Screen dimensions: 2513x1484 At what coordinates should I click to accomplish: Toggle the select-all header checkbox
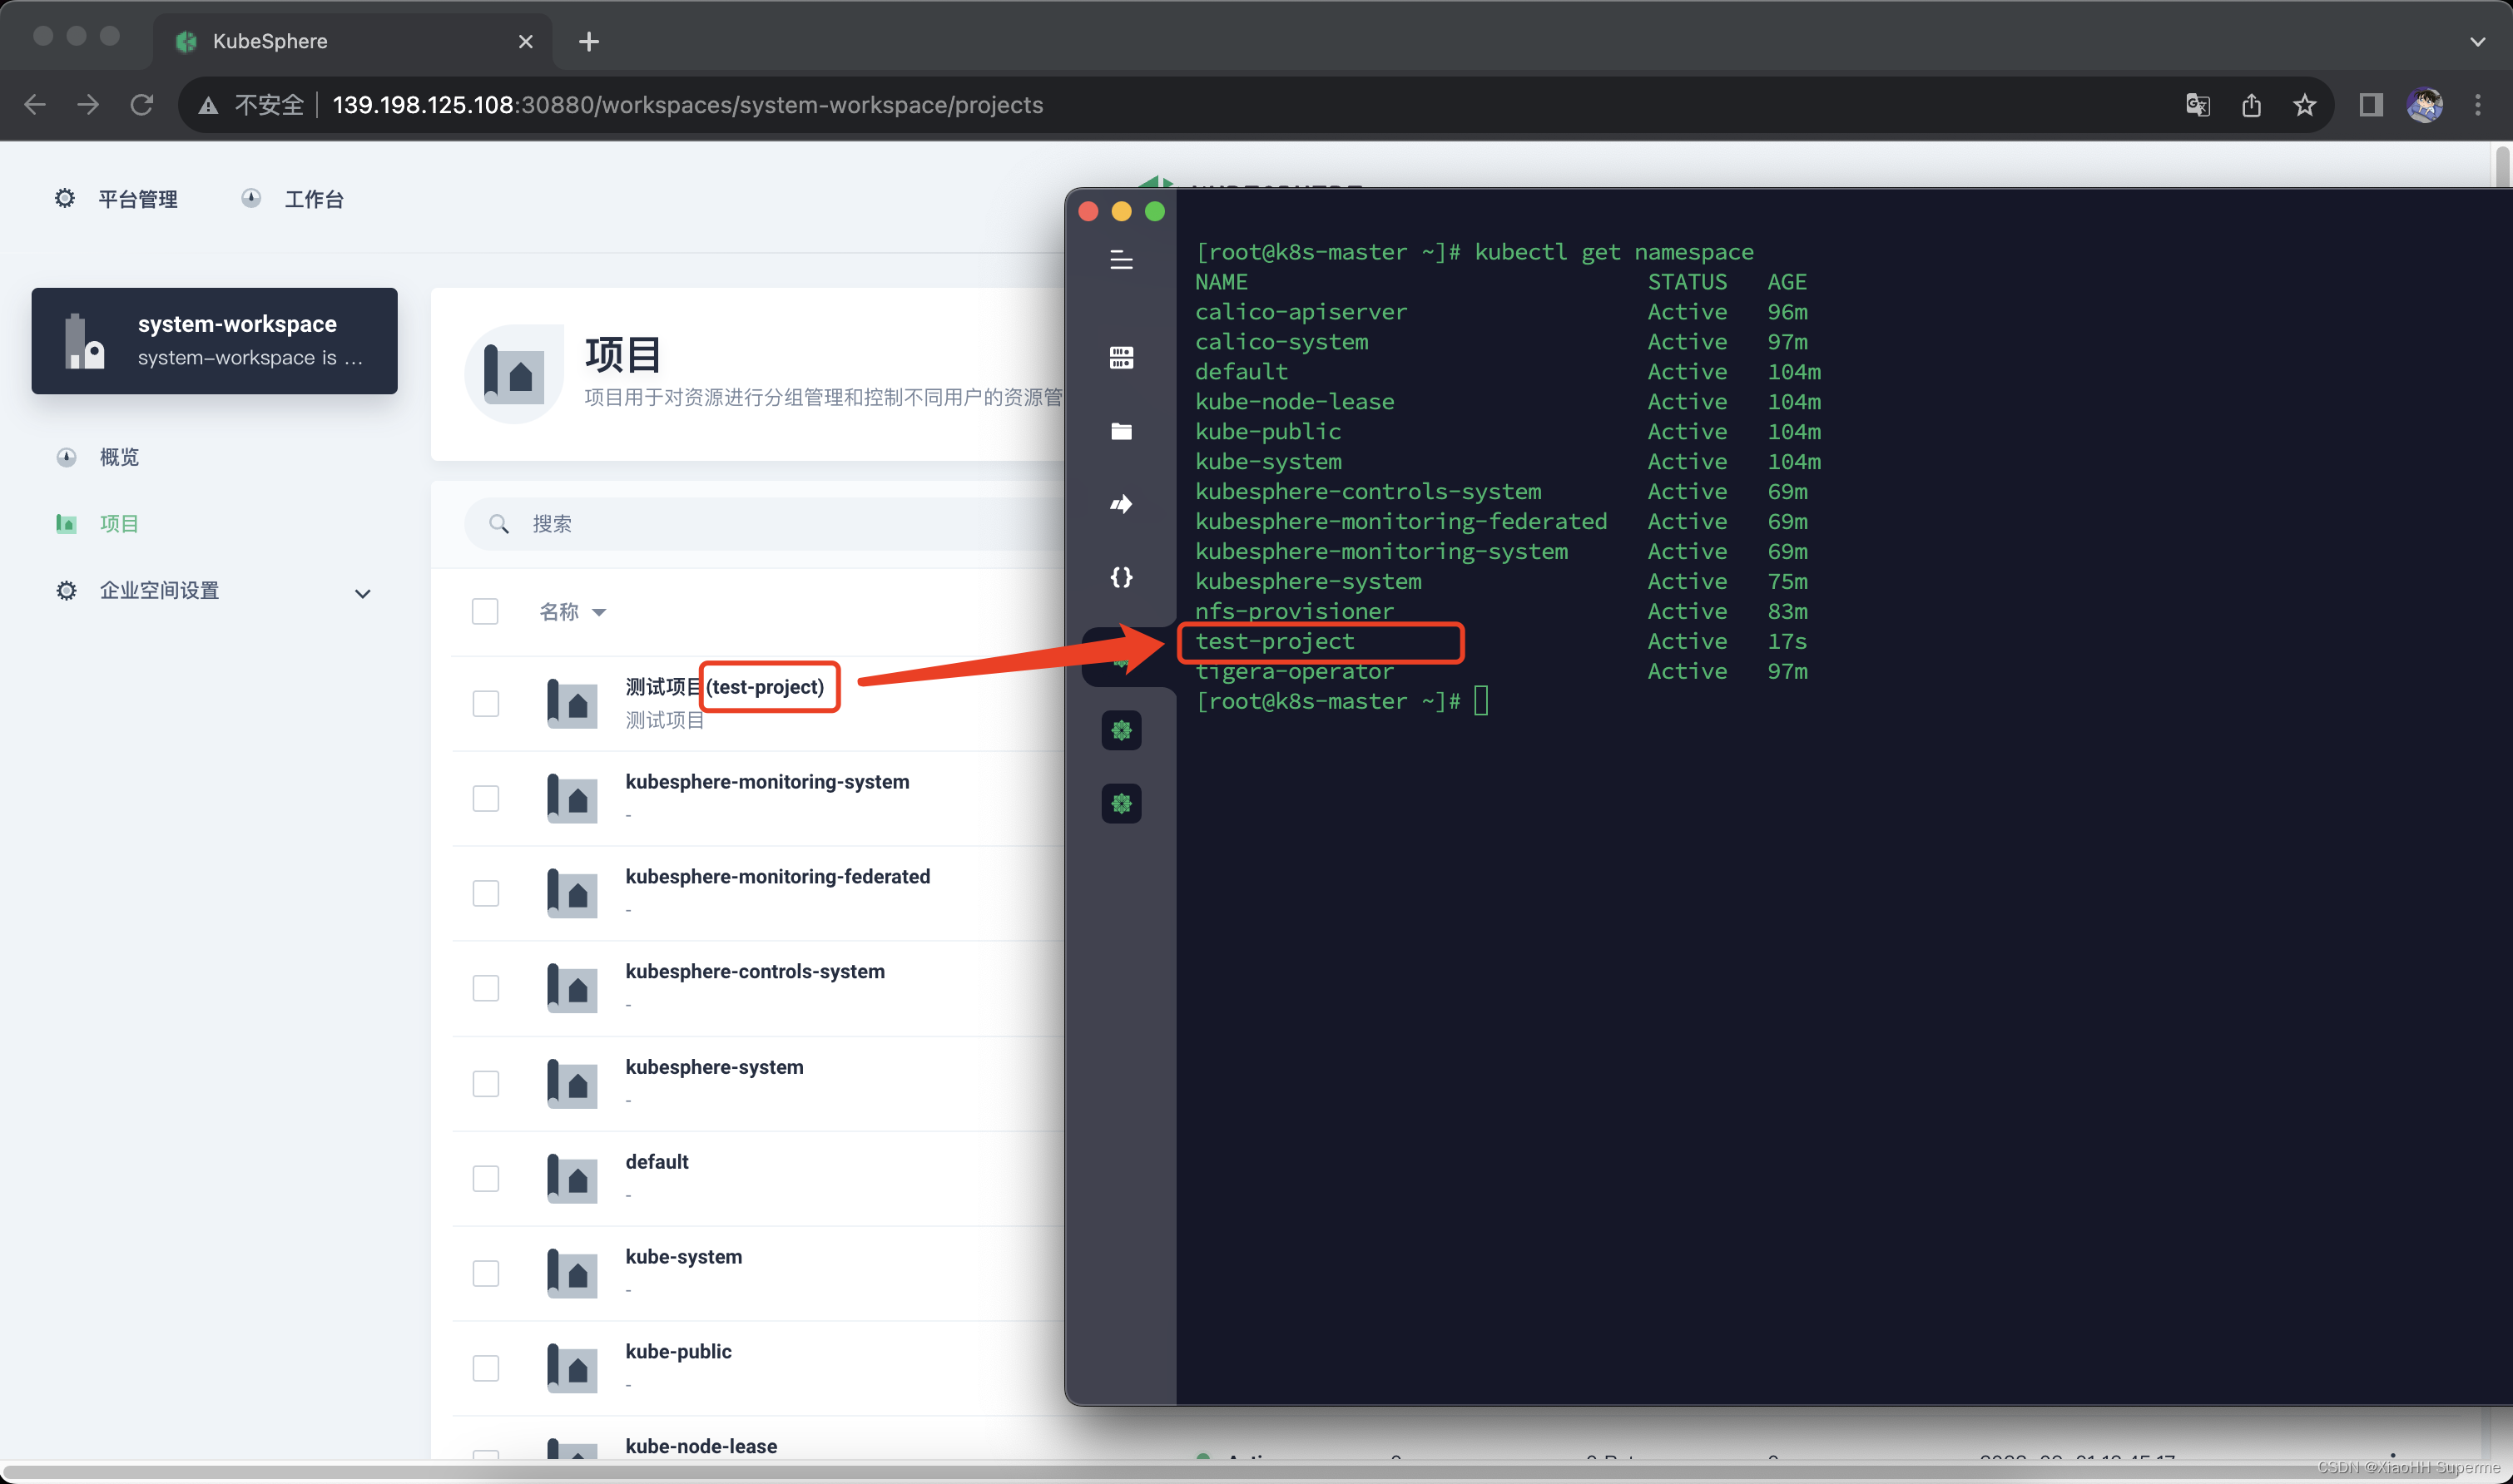point(485,611)
